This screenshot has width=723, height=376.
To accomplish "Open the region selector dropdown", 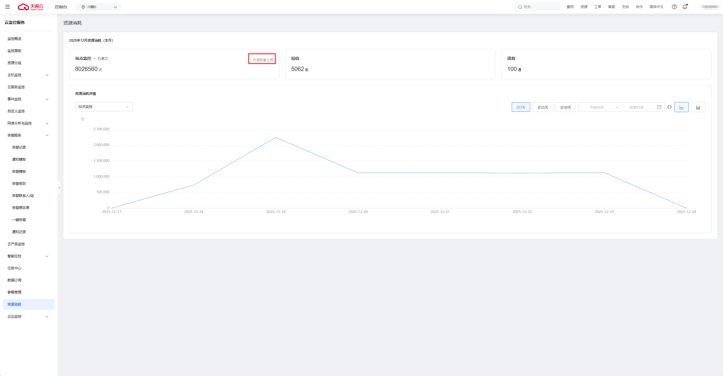I will 99,7.
